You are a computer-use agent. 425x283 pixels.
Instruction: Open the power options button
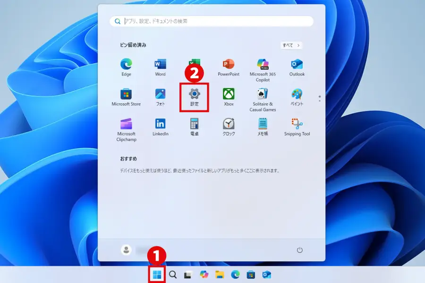299,250
